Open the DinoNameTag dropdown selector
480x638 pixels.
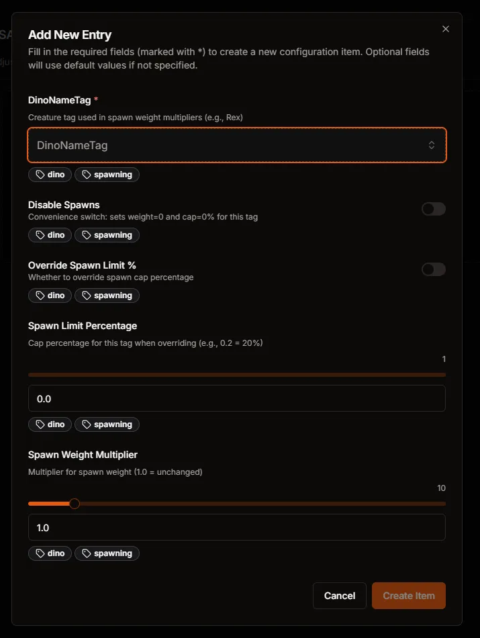[236, 145]
